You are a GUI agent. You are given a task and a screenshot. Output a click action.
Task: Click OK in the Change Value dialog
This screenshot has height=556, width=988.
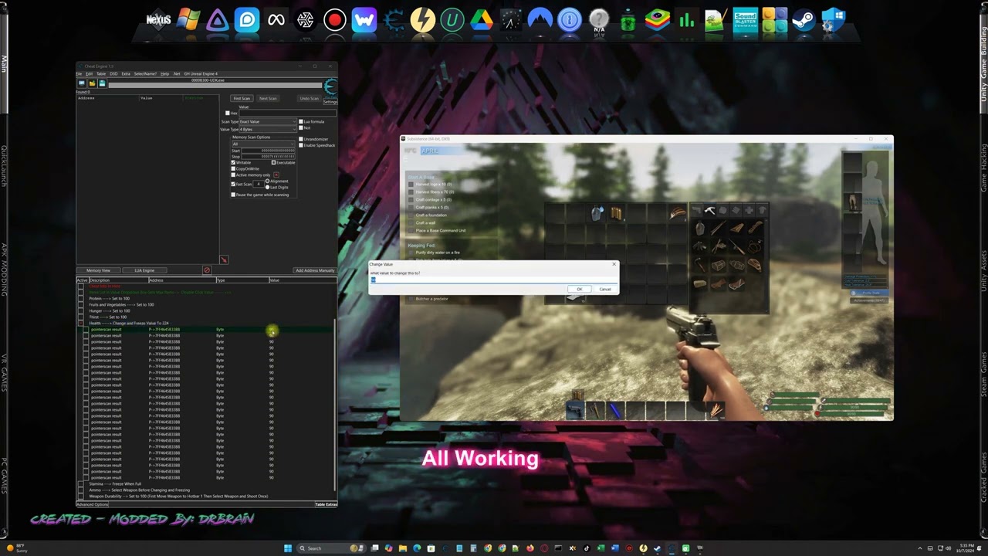pyautogui.click(x=580, y=289)
